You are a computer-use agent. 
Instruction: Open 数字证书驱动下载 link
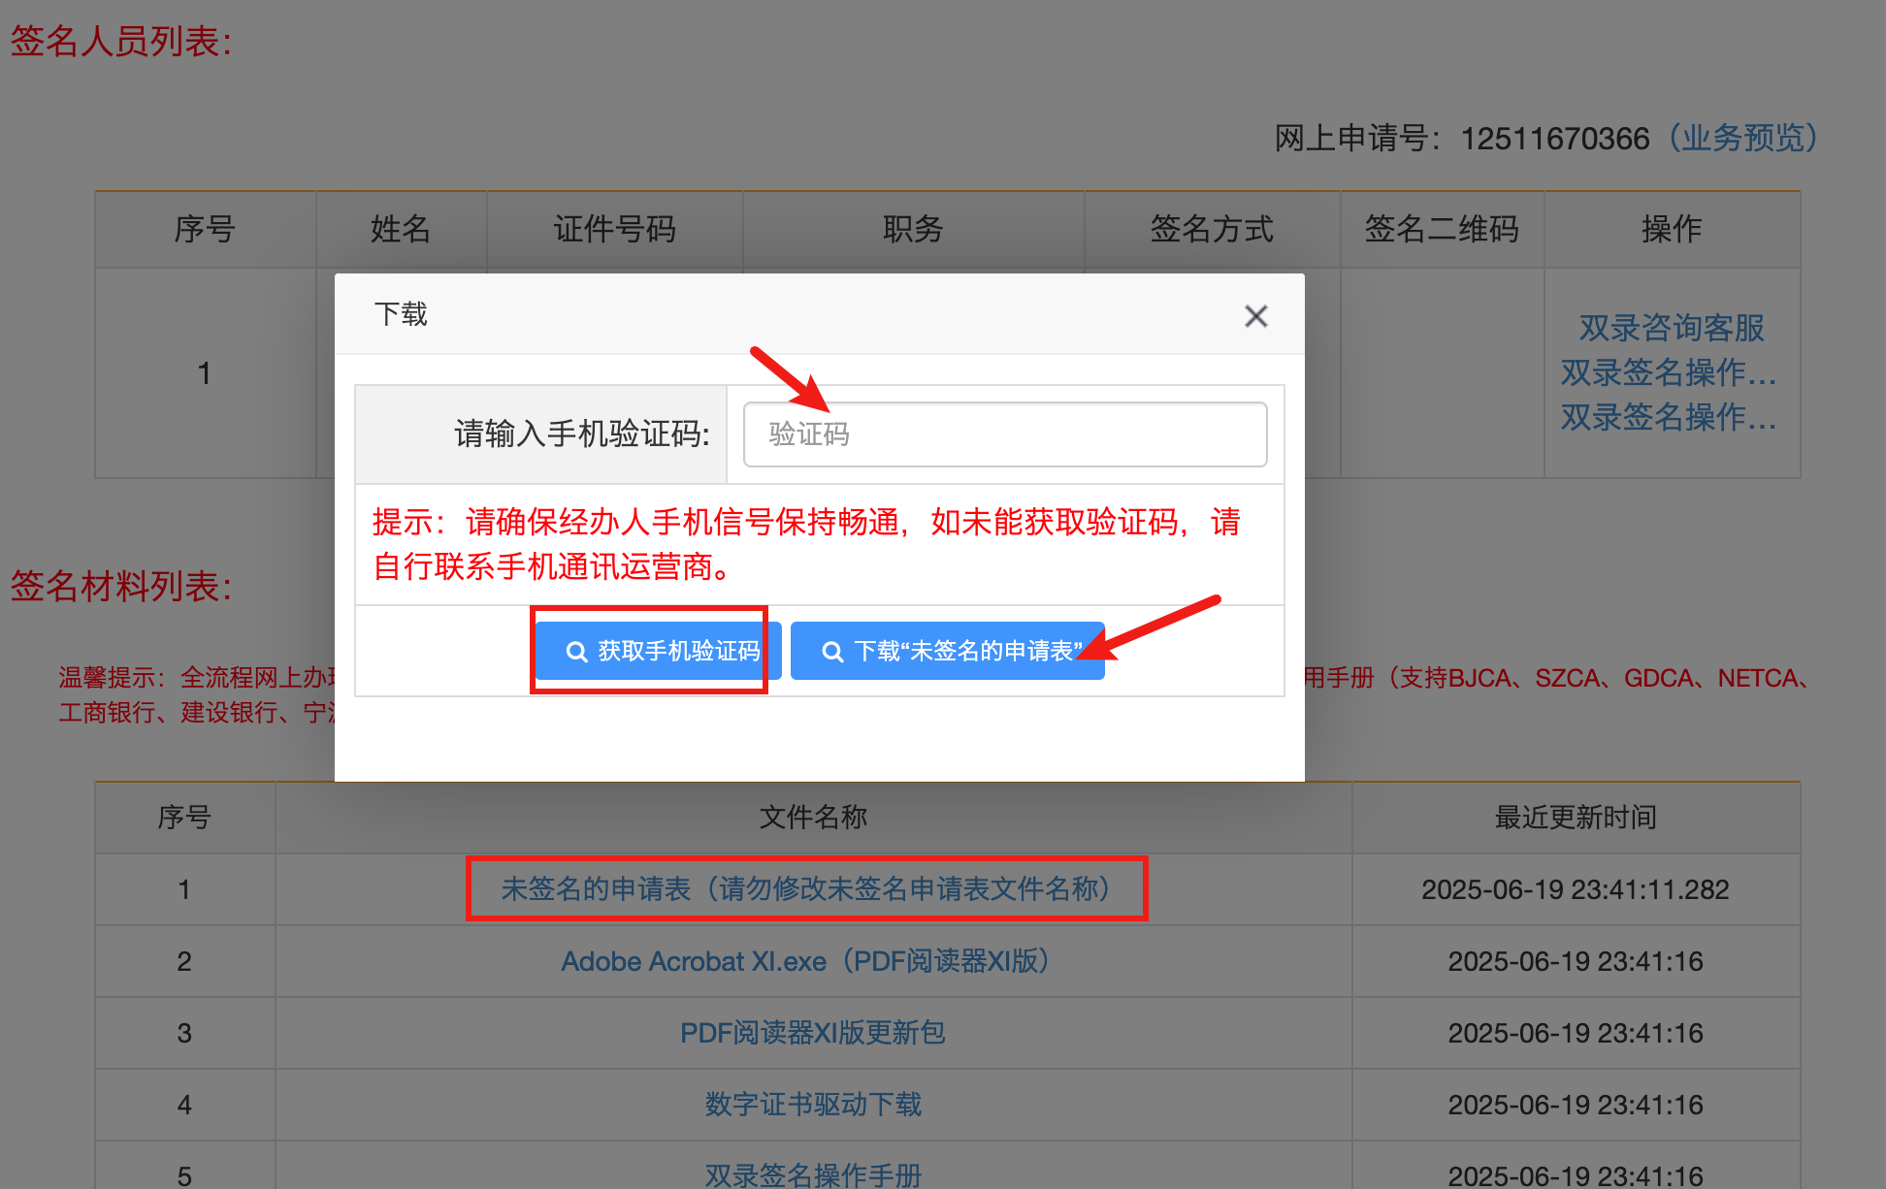[813, 1105]
